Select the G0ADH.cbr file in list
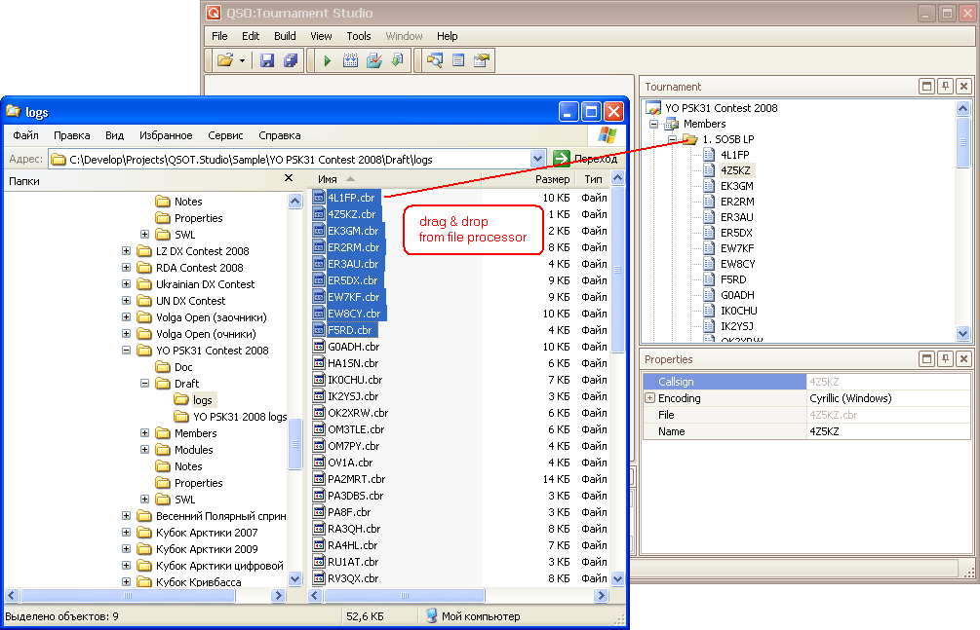The width and height of the screenshot is (980, 630). point(353,347)
